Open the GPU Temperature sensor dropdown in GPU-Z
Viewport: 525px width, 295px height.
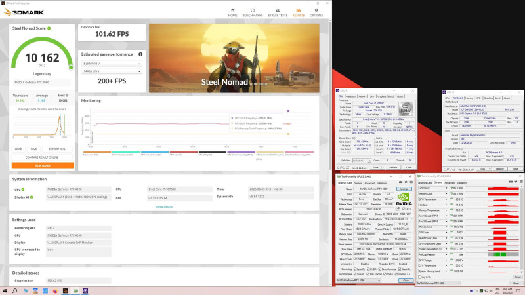pyautogui.click(x=446, y=199)
